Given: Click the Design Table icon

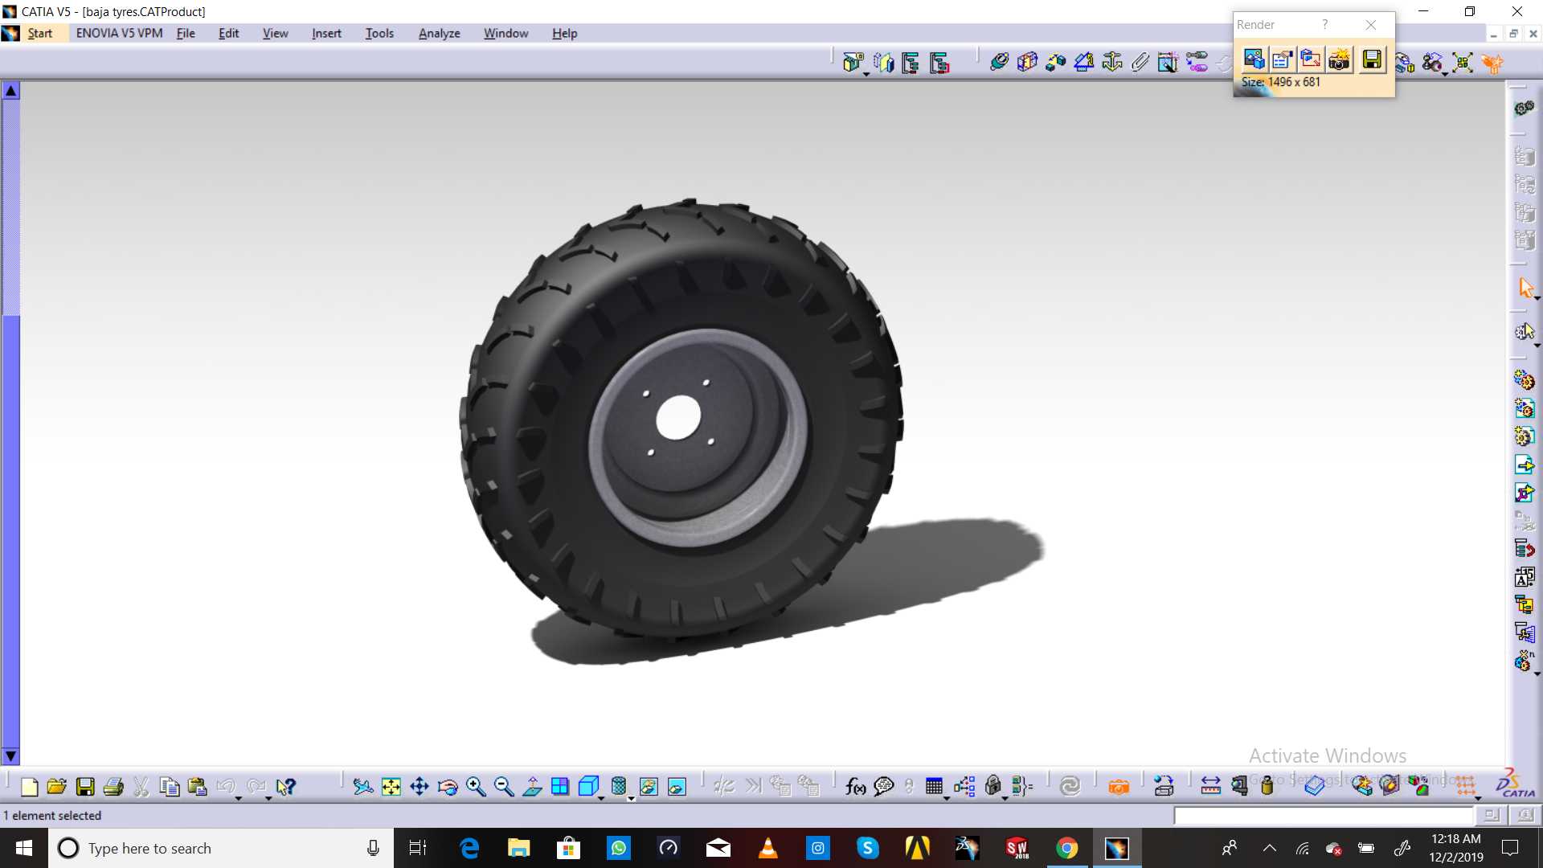Looking at the screenshot, I should pos(934,787).
